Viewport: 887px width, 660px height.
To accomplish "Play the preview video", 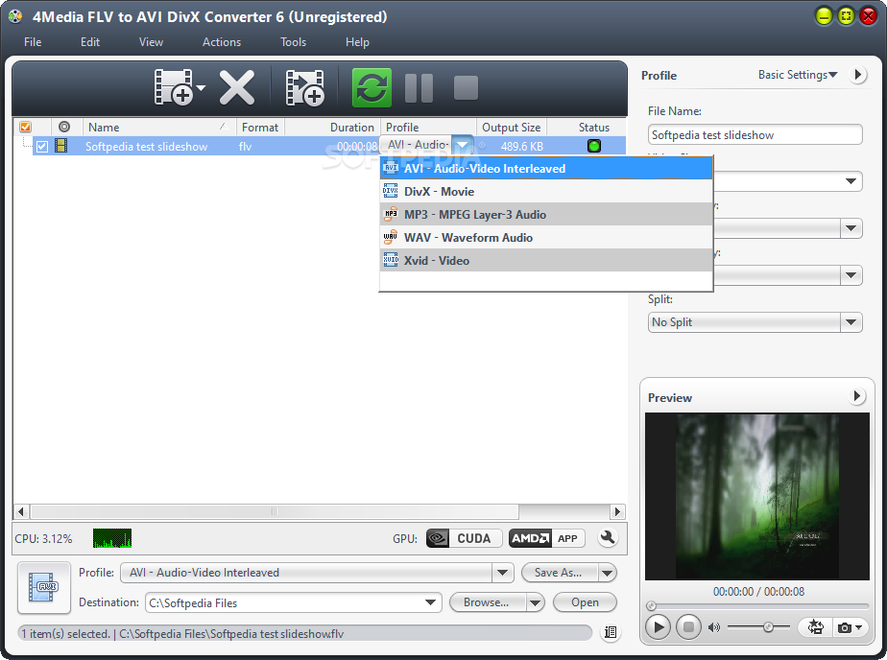I will tap(658, 627).
